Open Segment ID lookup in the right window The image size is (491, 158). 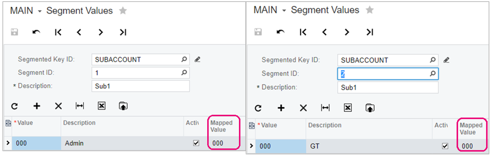(433, 74)
